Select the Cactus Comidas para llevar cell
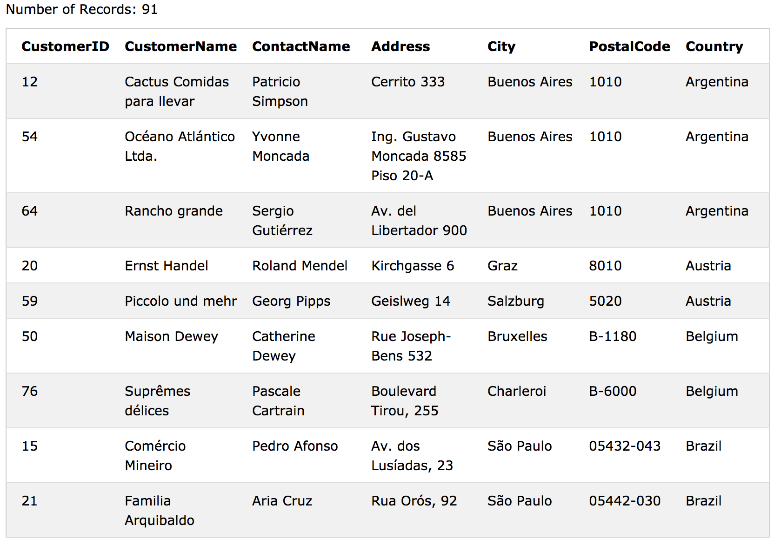Screen dimensions: 774x538 coord(177,92)
